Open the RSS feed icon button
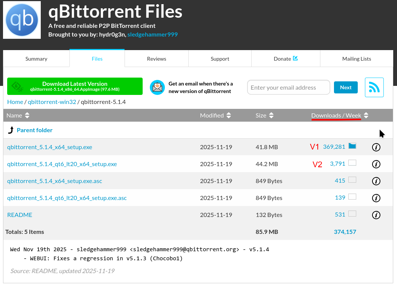397x284 pixels. pyautogui.click(x=374, y=87)
